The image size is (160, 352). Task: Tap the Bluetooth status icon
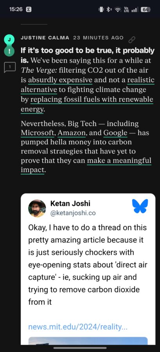[109, 9]
